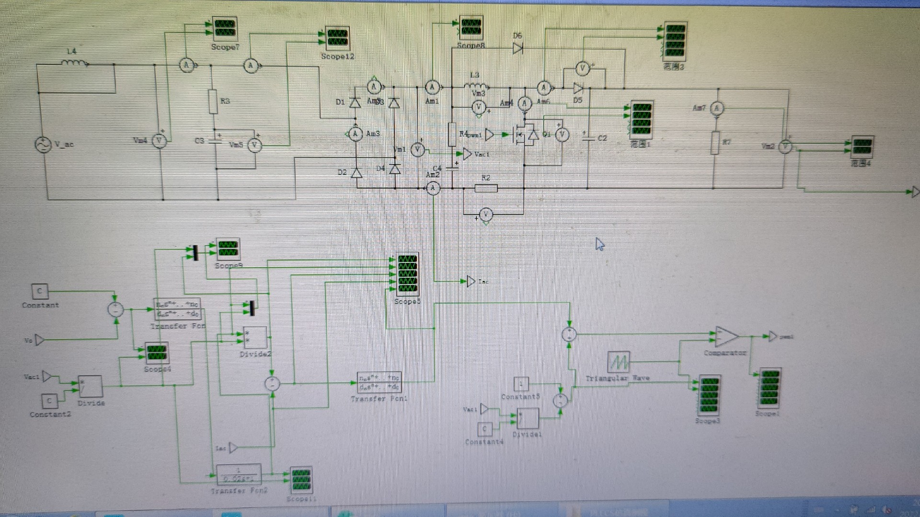Open the Scope3 block

pyautogui.click(x=709, y=395)
